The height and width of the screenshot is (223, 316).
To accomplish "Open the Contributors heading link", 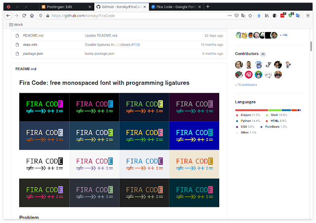I will (246, 54).
